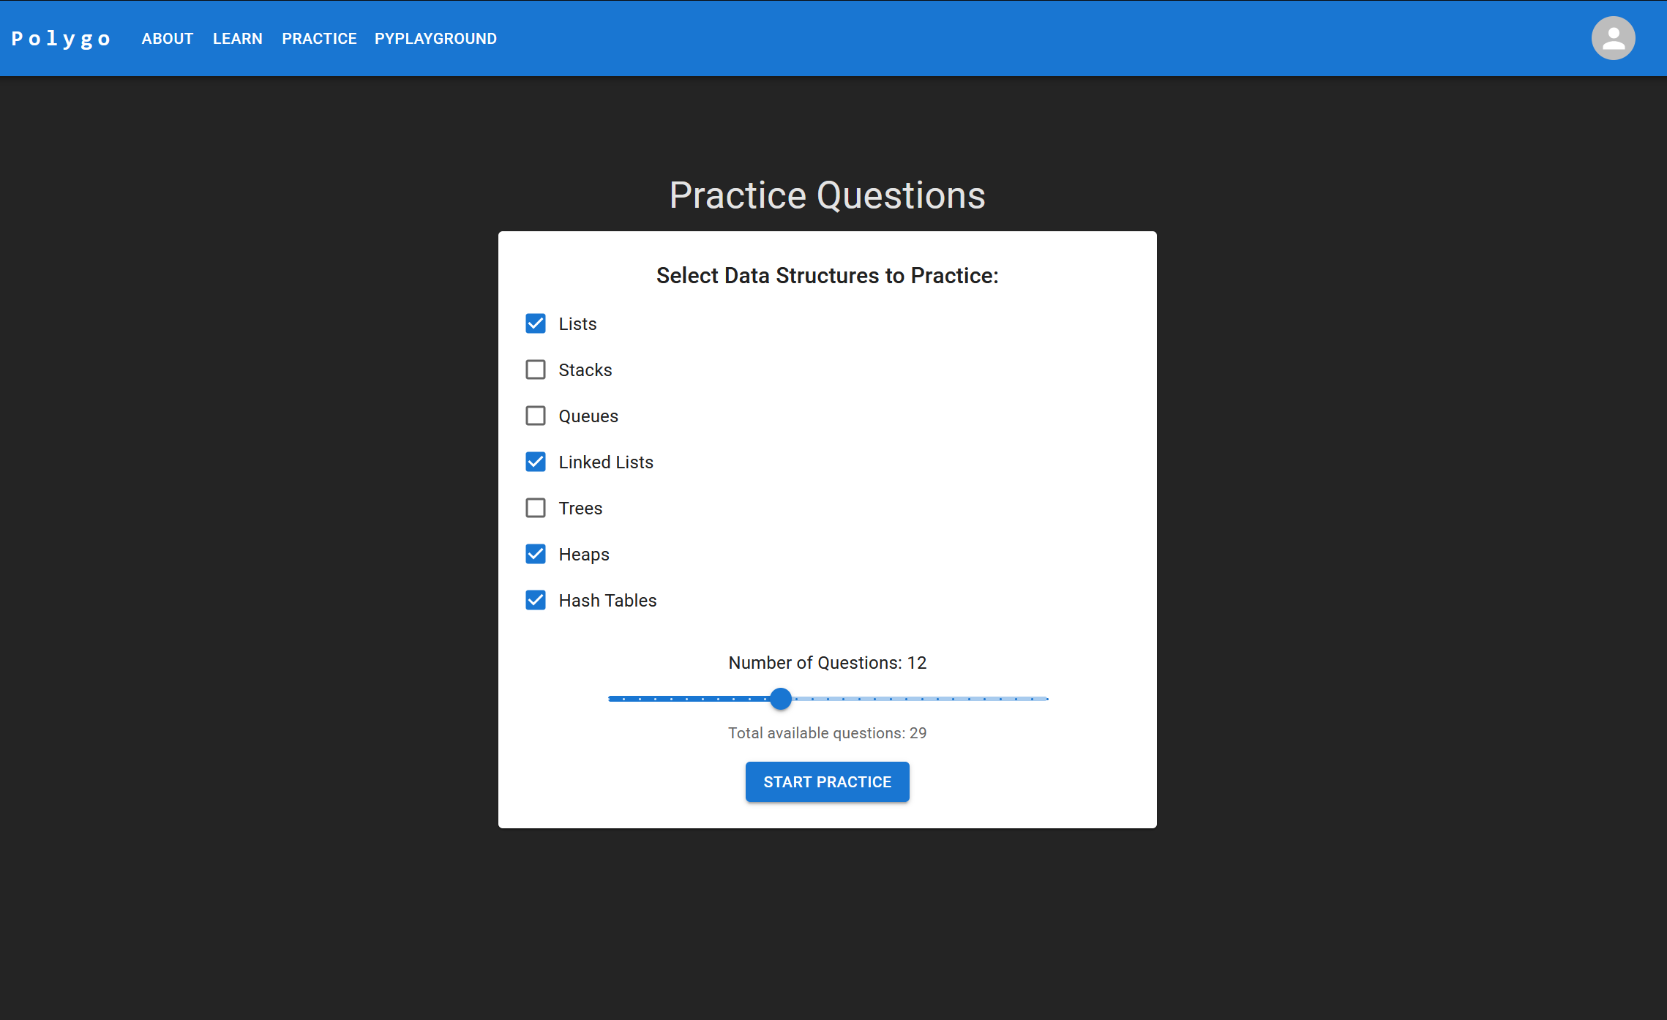Open the Practice menu item
Screen dimensions: 1667x1020
click(319, 39)
